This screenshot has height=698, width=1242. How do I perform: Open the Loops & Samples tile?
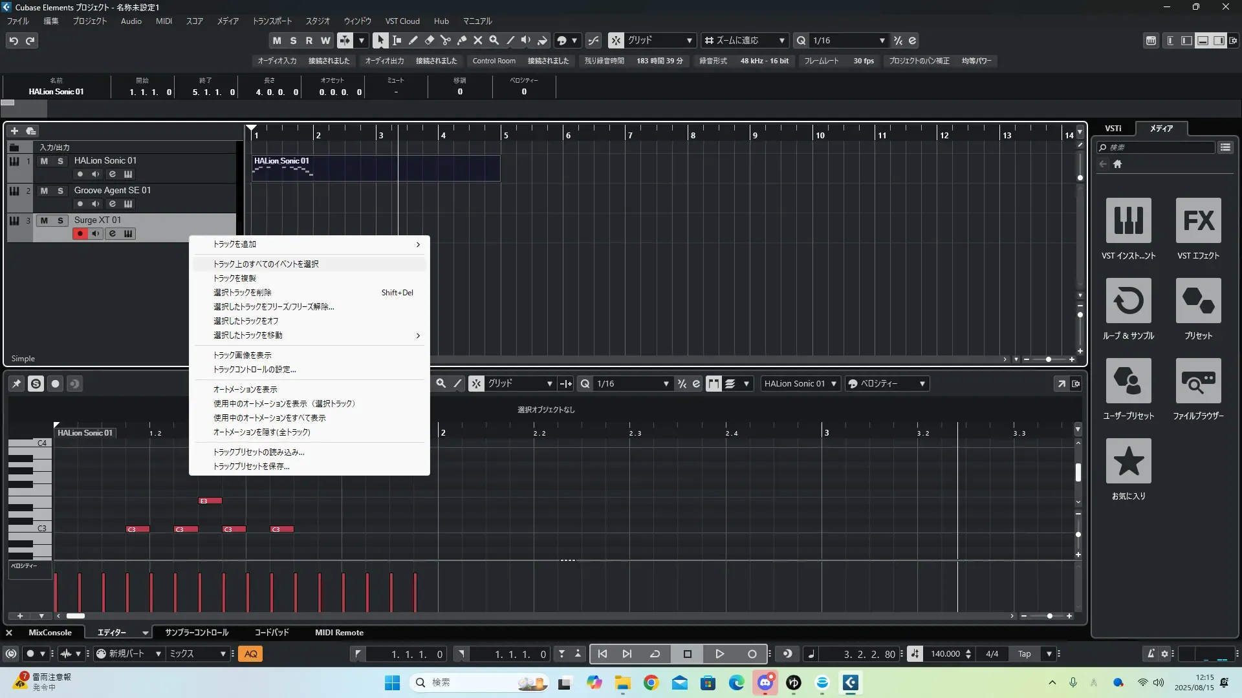(1128, 301)
